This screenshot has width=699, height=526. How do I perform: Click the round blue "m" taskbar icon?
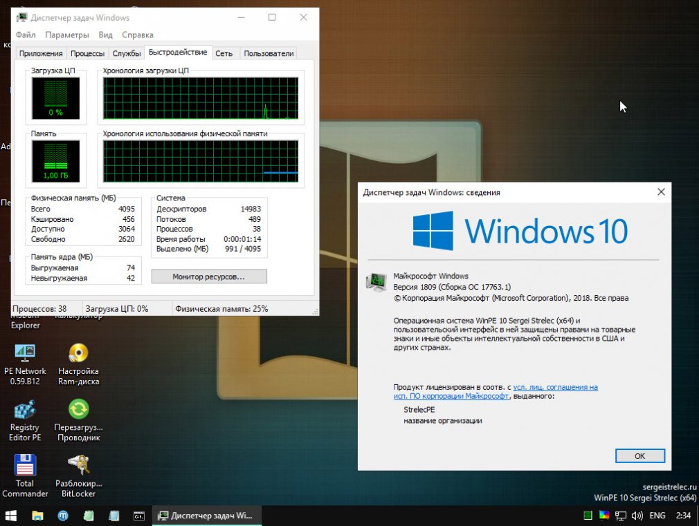pos(63,516)
